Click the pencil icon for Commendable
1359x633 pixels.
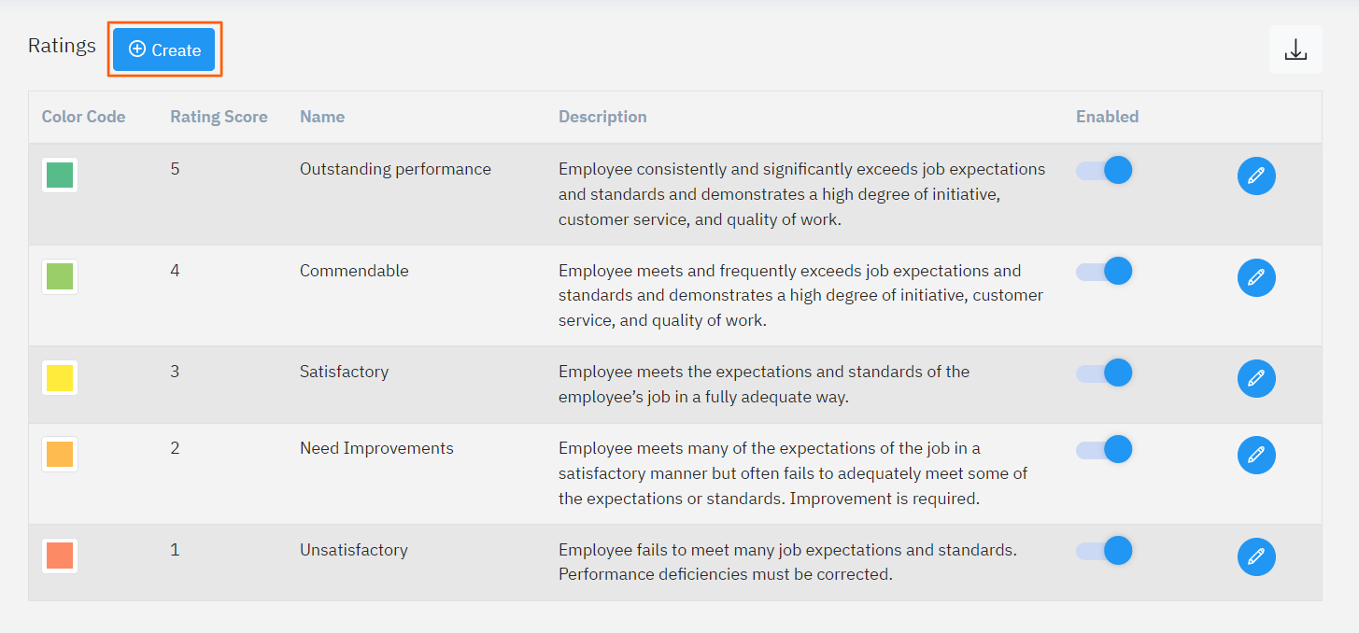pos(1256,277)
